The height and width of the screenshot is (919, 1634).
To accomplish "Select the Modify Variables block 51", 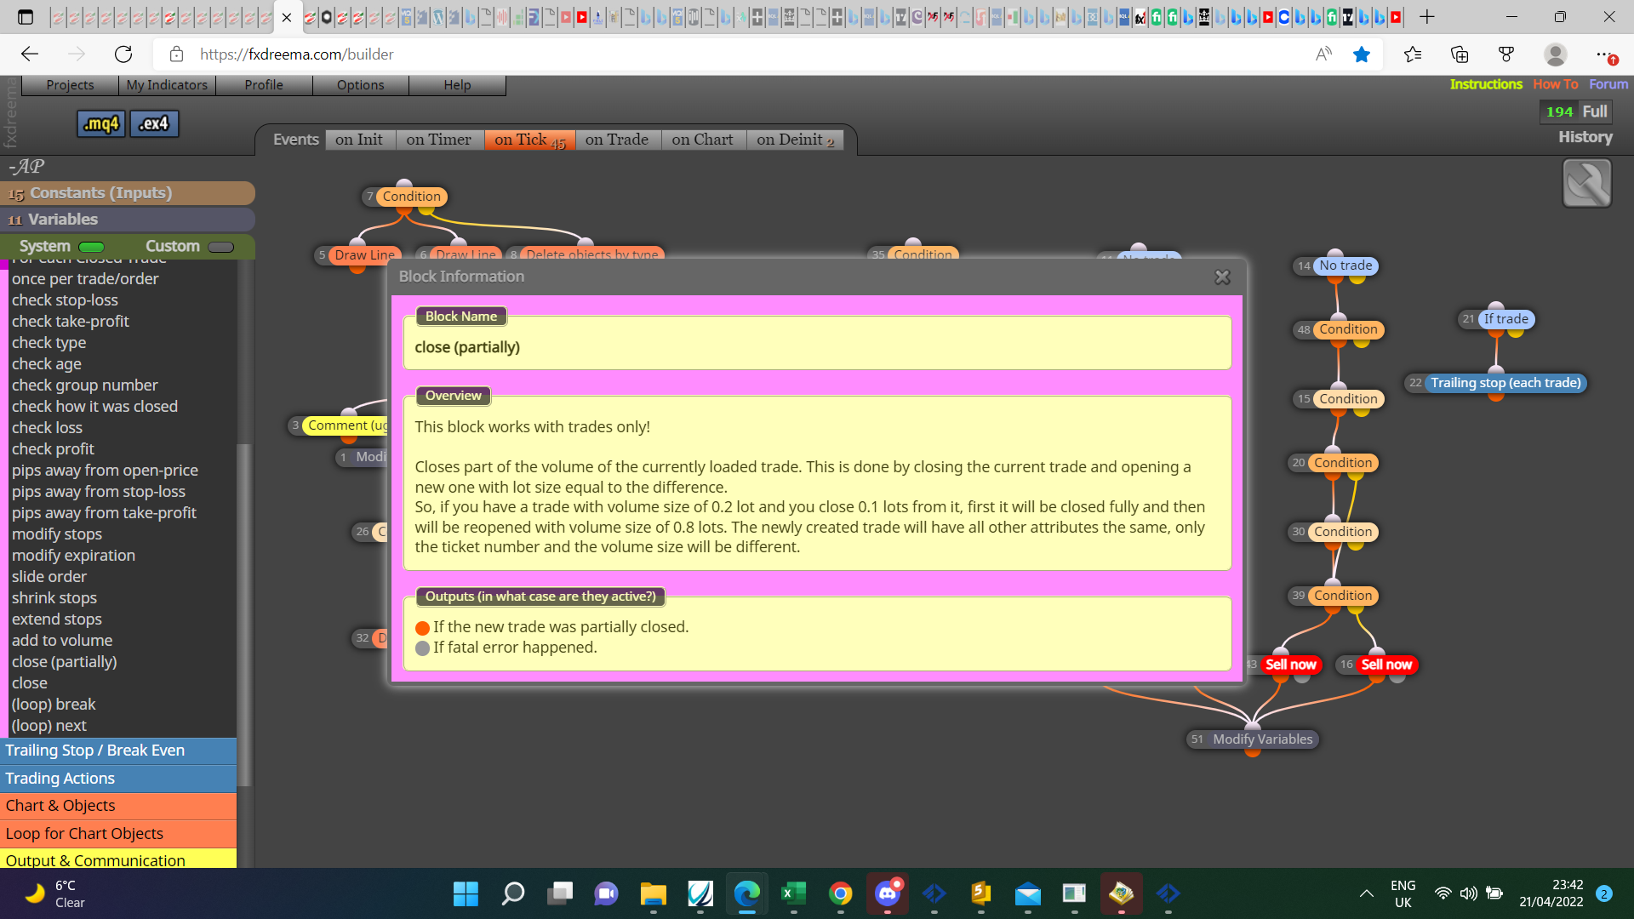I will (x=1263, y=739).
